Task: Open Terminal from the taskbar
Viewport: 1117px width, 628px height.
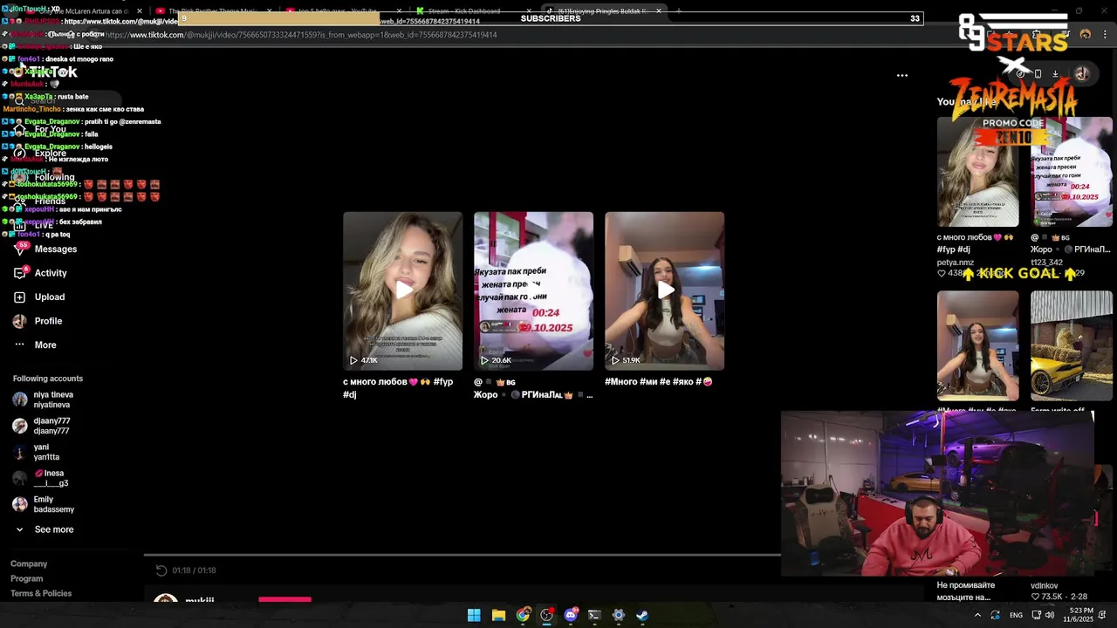Action: click(594, 615)
